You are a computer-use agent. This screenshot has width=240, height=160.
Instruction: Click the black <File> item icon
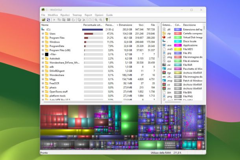tap(47, 54)
